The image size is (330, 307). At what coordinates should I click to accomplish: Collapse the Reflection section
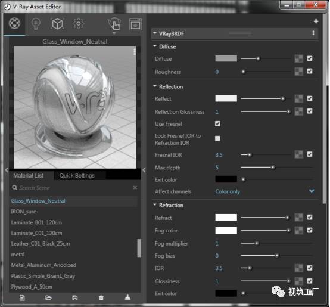click(x=155, y=86)
